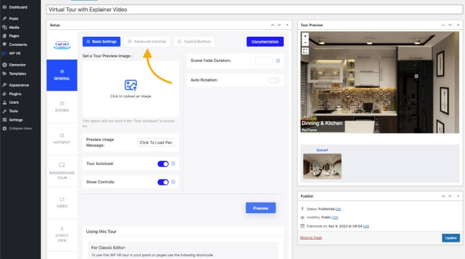The height and width of the screenshot is (259, 465).
Task: Move Publish panel down
Action: coord(450,196)
